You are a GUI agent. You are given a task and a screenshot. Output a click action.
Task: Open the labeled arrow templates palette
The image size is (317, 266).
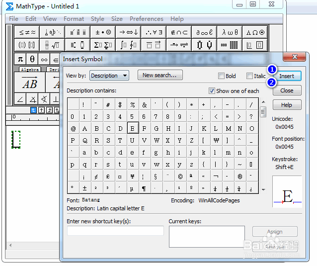point(179,45)
